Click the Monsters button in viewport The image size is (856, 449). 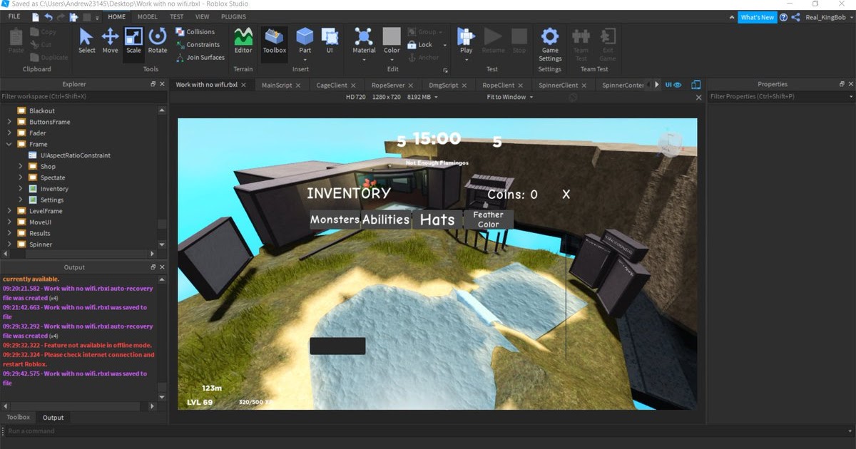click(335, 220)
